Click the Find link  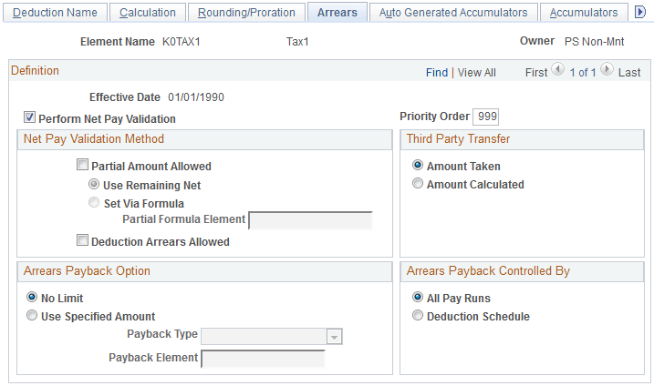click(437, 72)
